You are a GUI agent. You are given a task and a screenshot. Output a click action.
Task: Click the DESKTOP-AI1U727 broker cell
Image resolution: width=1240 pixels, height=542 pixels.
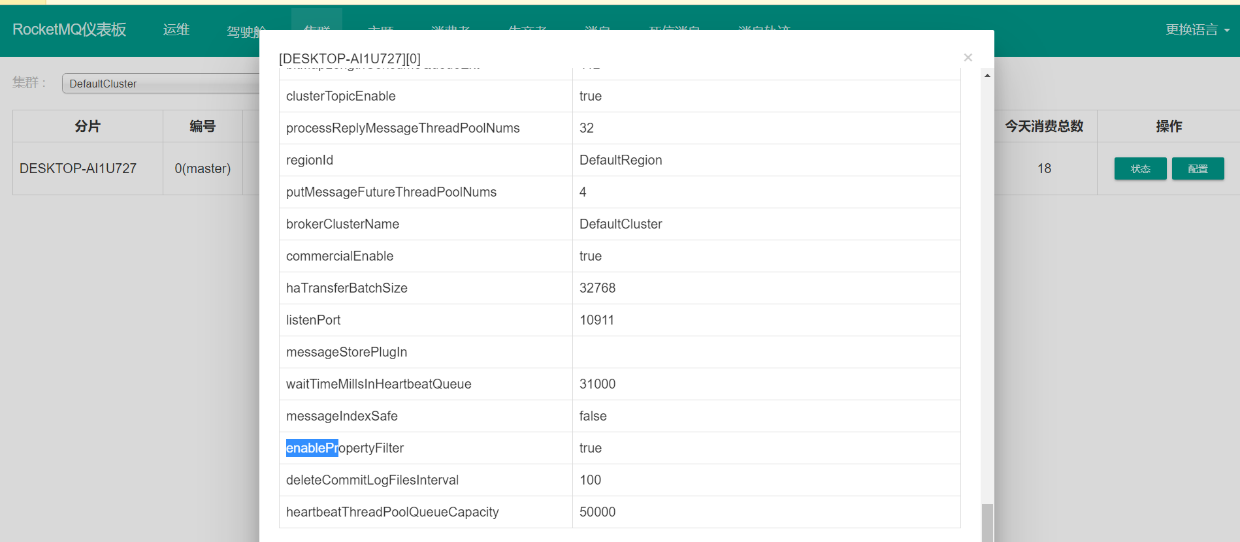pyautogui.click(x=78, y=168)
